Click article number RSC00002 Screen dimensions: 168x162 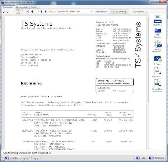28,131
